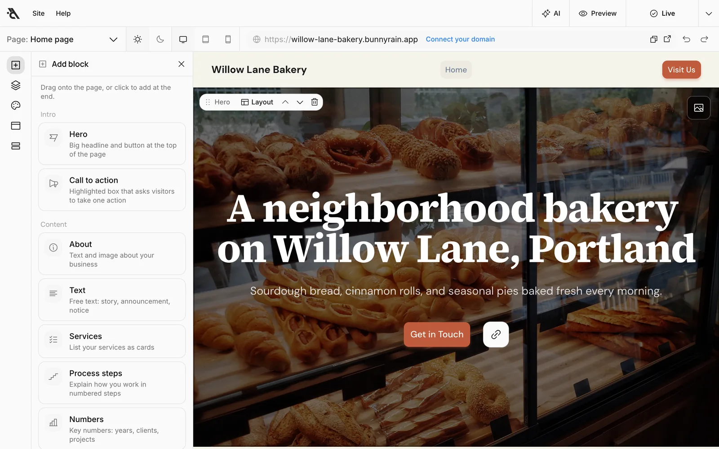
Task: Select mobile phone viewport preview
Action: [228, 40]
